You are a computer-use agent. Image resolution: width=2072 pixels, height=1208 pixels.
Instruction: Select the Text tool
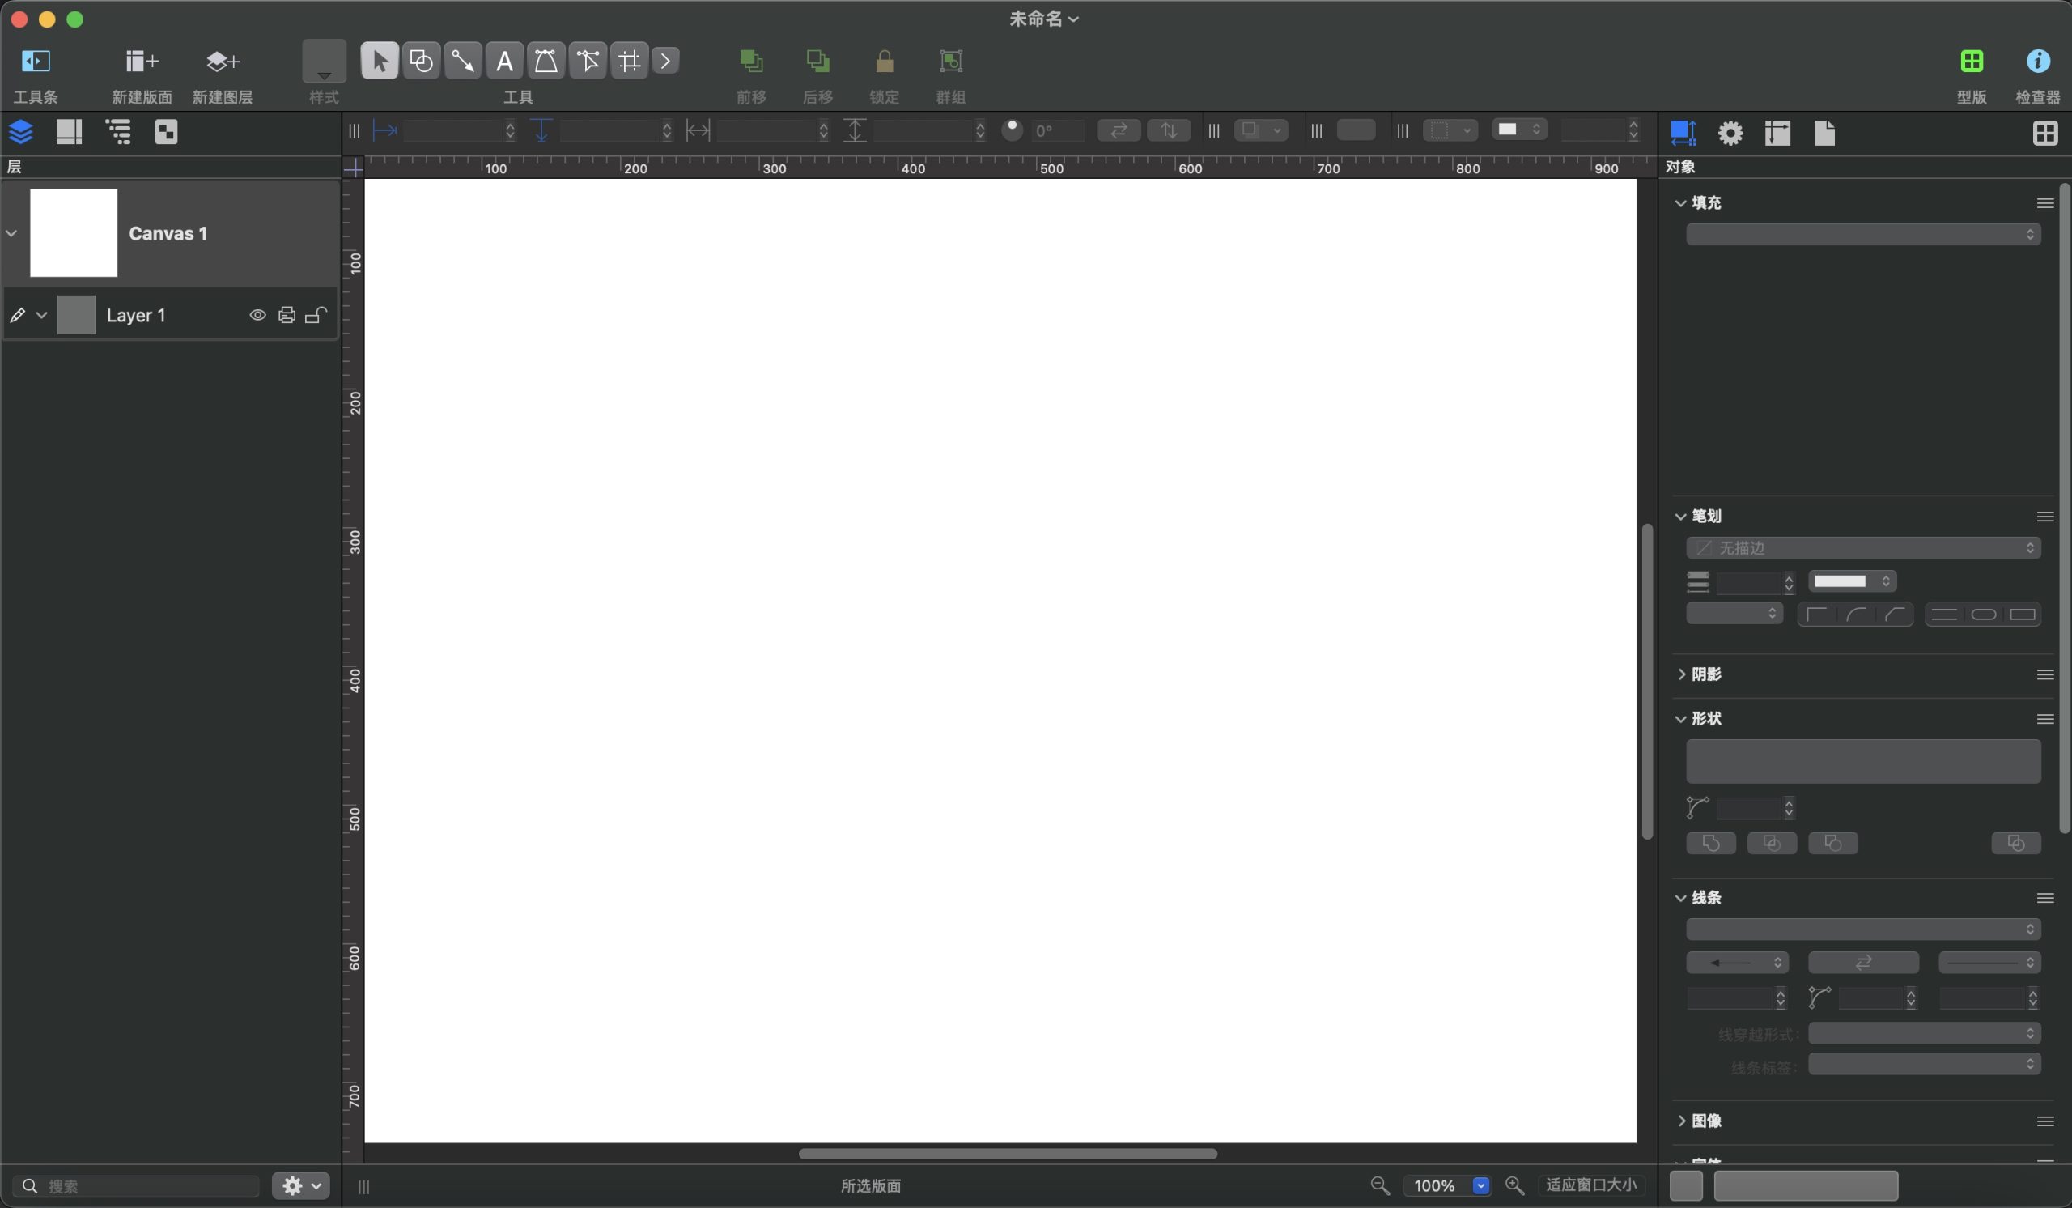point(505,61)
